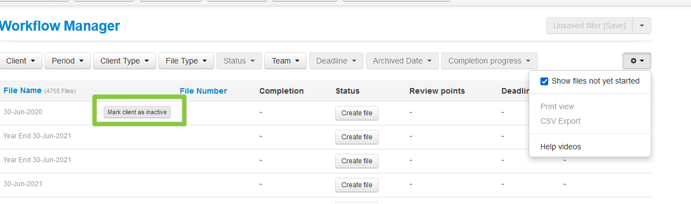This screenshot has height=204, width=691.
Task: Click Unsaved filter Save button
Action: point(589,26)
